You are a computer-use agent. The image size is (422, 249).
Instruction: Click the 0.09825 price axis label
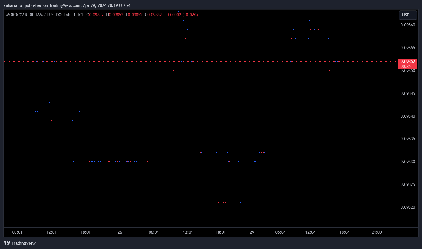[408, 184]
